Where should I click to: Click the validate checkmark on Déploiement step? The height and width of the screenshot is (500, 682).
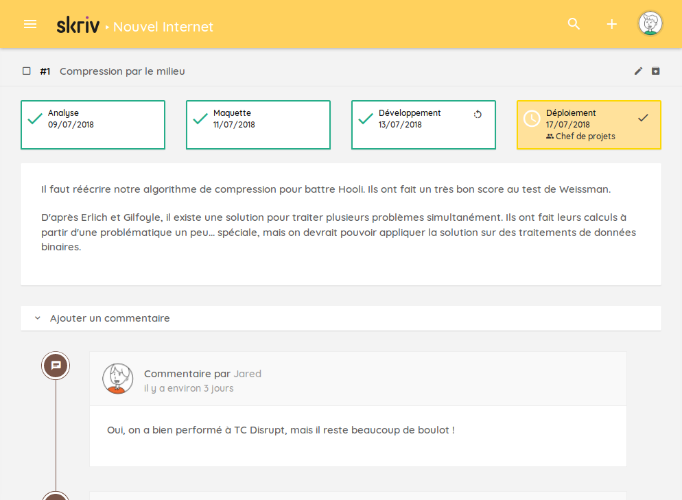643,118
